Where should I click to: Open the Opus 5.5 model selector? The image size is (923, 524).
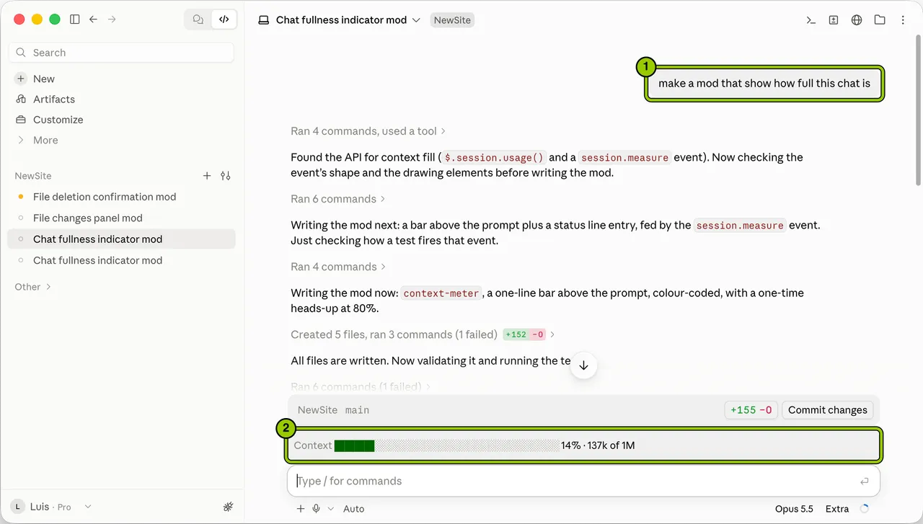[794, 509]
